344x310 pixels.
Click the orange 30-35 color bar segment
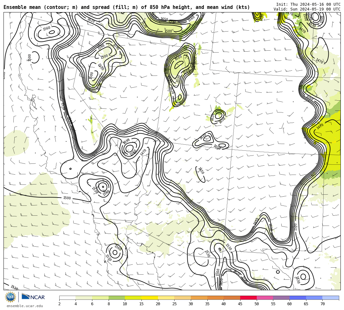click(199, 298)
